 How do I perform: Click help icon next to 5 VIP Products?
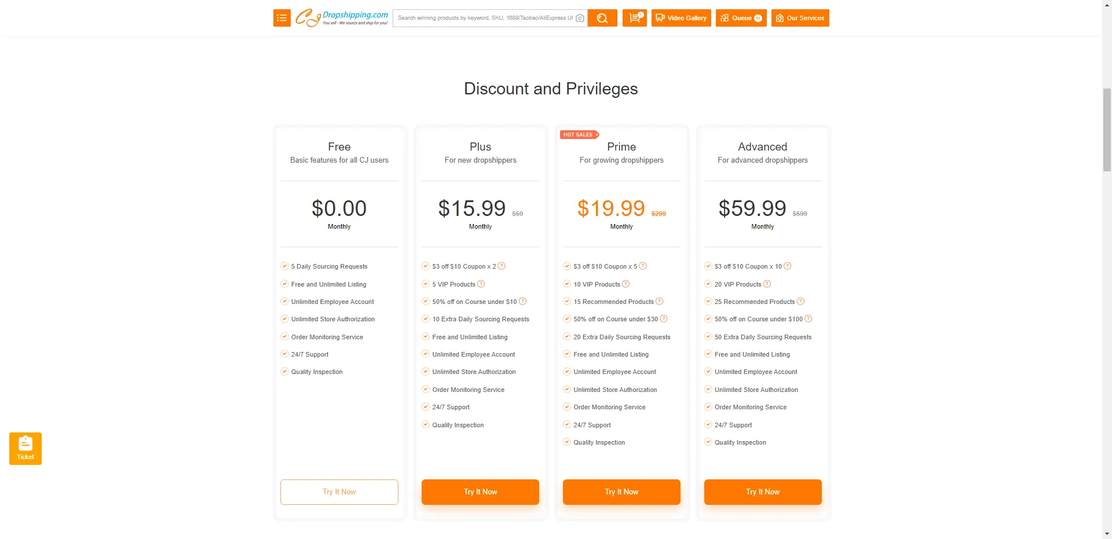[481, 284]
